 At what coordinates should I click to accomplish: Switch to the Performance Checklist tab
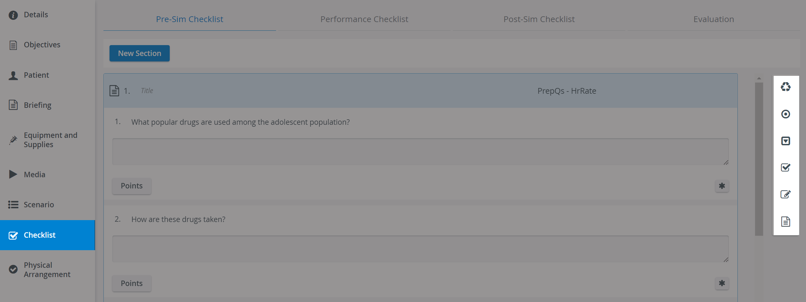364,19
